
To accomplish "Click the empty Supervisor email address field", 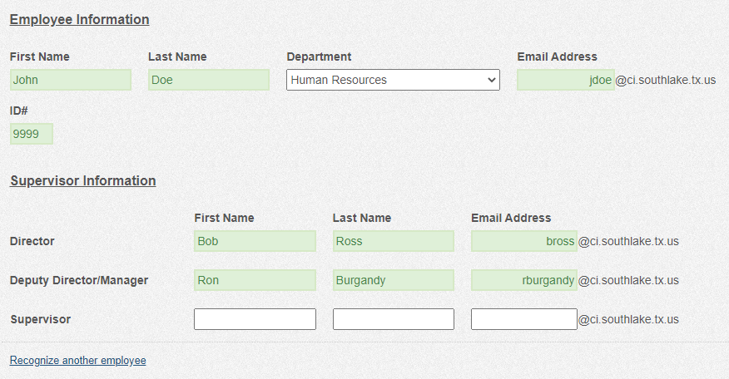I will (x=524, y=319).
